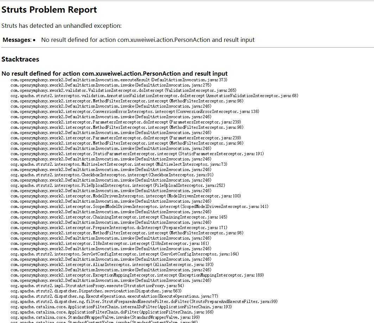Select the MultiselectInterceptor java:73 stack line
Image resolution: width=374 pixels, height=323 pixels.
(x=119, y=164)
